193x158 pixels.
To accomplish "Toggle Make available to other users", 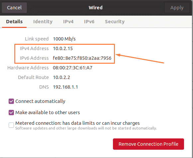I will pos(11,113).
